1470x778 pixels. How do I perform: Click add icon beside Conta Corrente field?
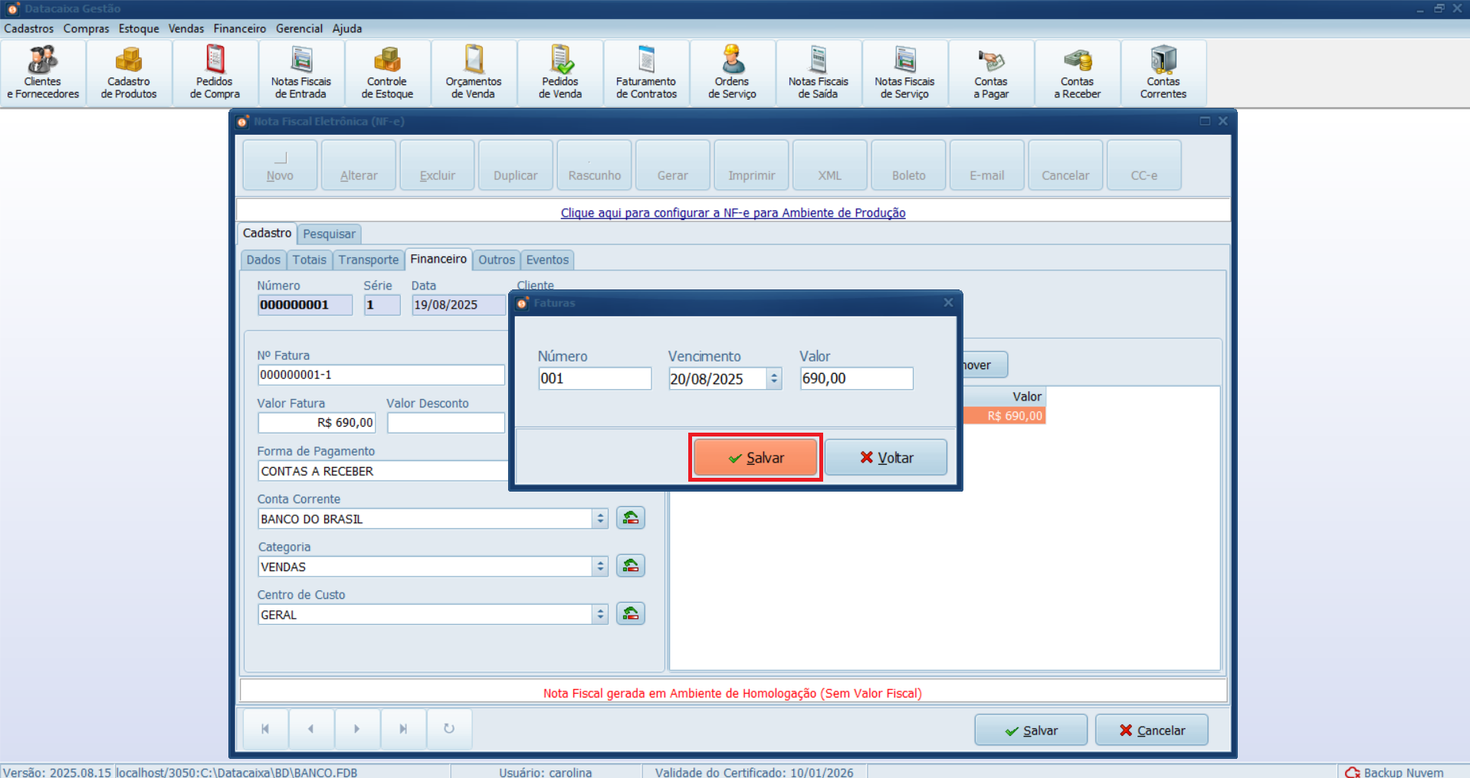click(x=630, y=518)
